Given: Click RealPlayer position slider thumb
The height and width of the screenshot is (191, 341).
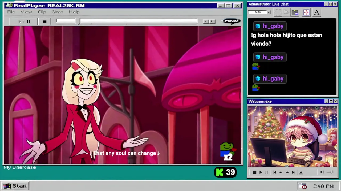Looking at the screenshot, I should point(77,21).
